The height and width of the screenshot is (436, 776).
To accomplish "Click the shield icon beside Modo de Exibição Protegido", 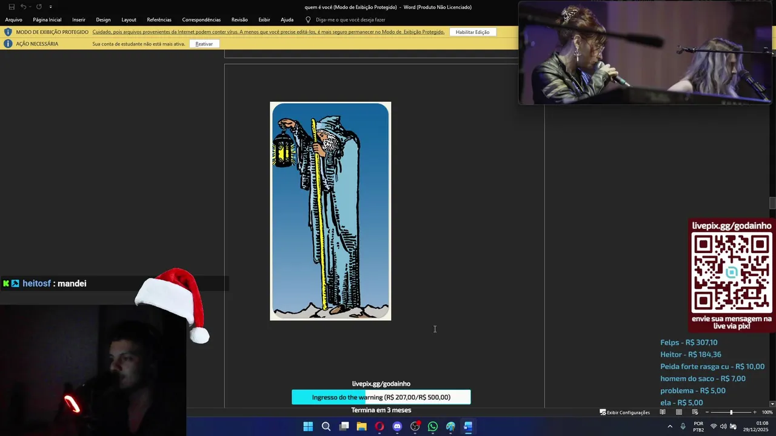I will [x=8, y=32].
